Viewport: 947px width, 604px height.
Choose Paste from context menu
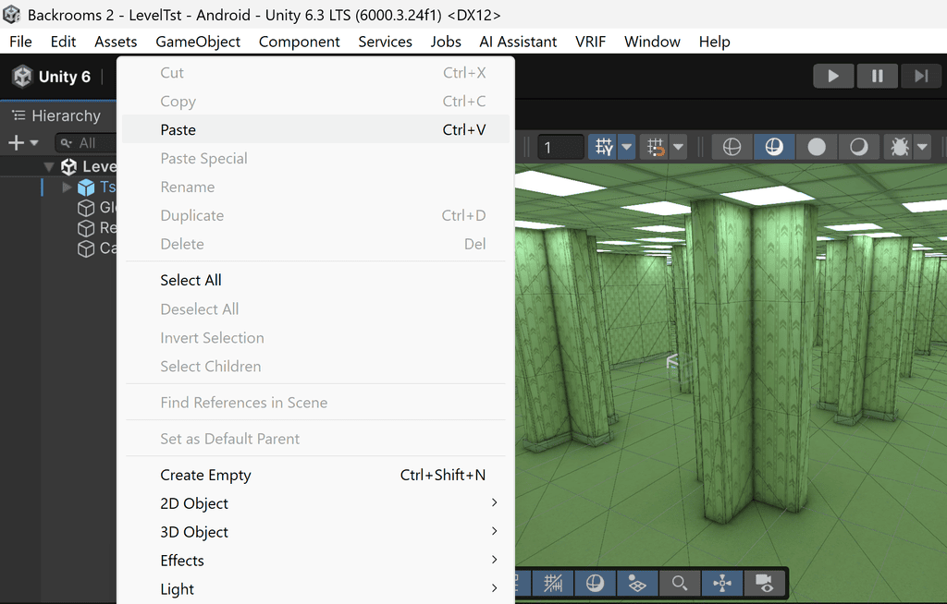(x=315, y=129)
